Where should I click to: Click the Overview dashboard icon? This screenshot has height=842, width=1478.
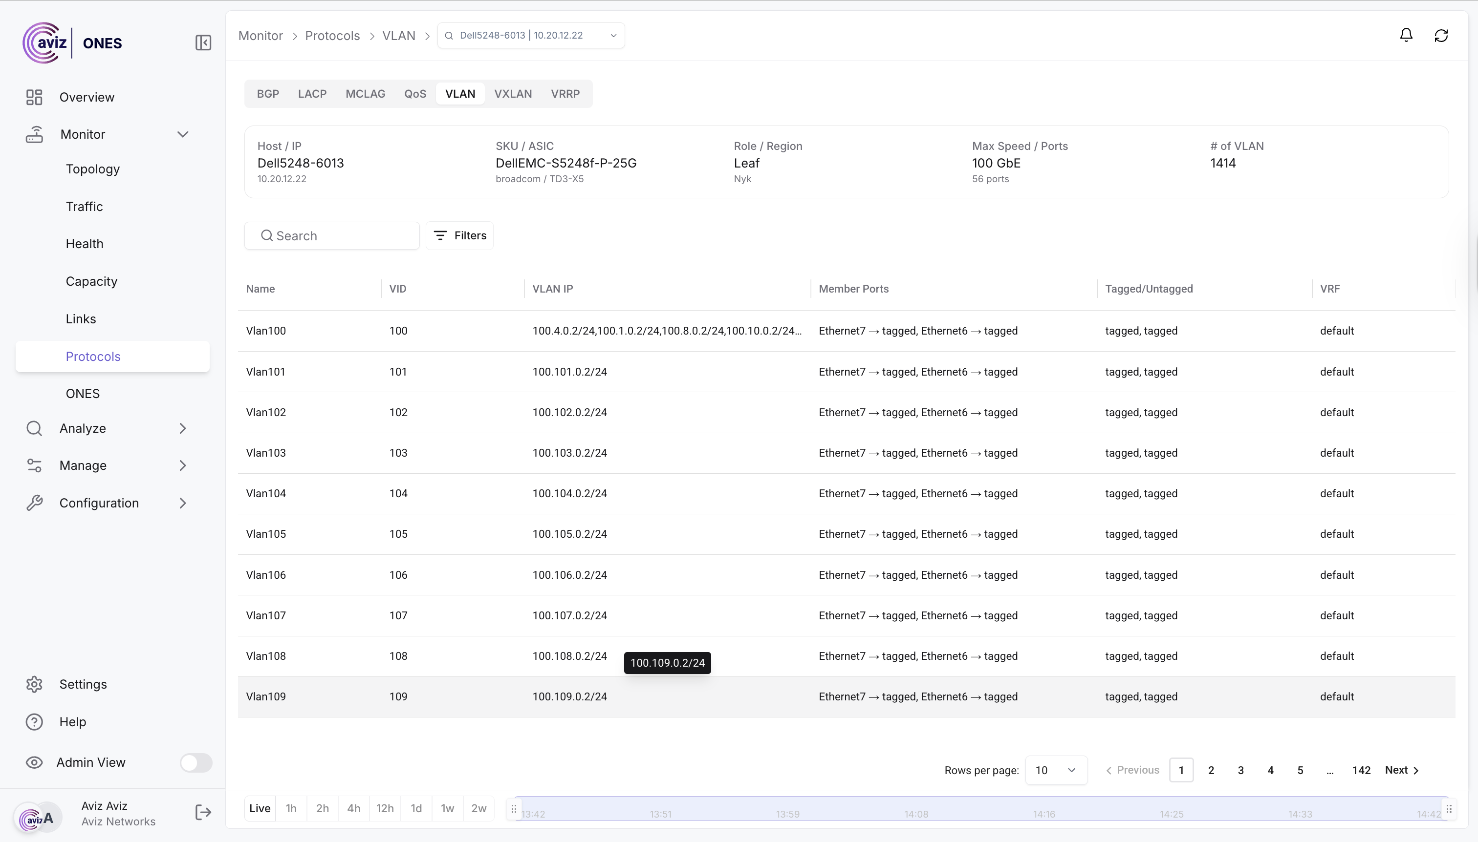coord(34,97)
